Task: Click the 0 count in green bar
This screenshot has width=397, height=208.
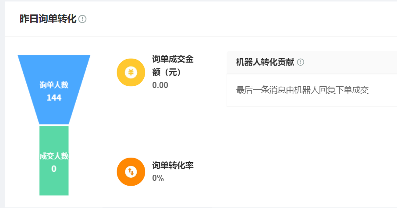Action: 54,169
